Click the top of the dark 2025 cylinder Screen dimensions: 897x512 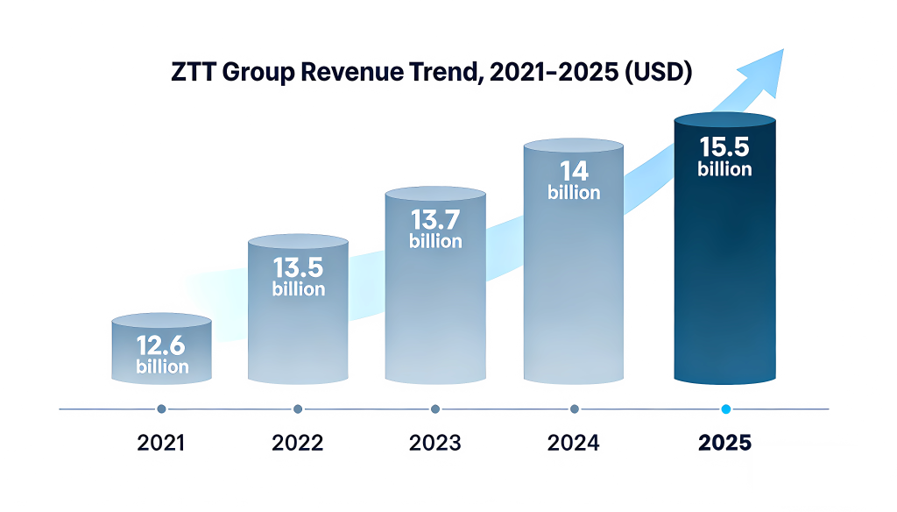(x=724, y=120)
